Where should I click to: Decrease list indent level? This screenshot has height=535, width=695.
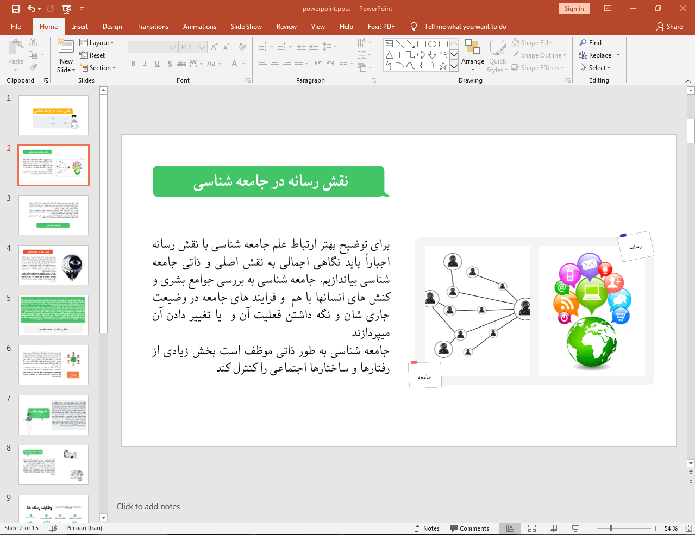click(x=302, y=47)
